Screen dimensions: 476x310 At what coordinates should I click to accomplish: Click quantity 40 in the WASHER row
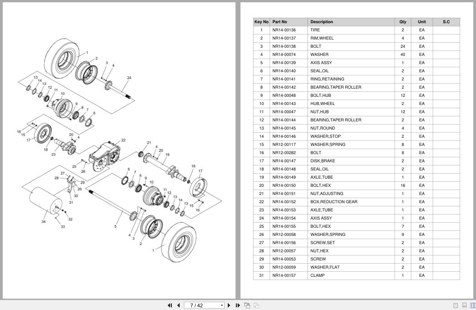[403, 55]
